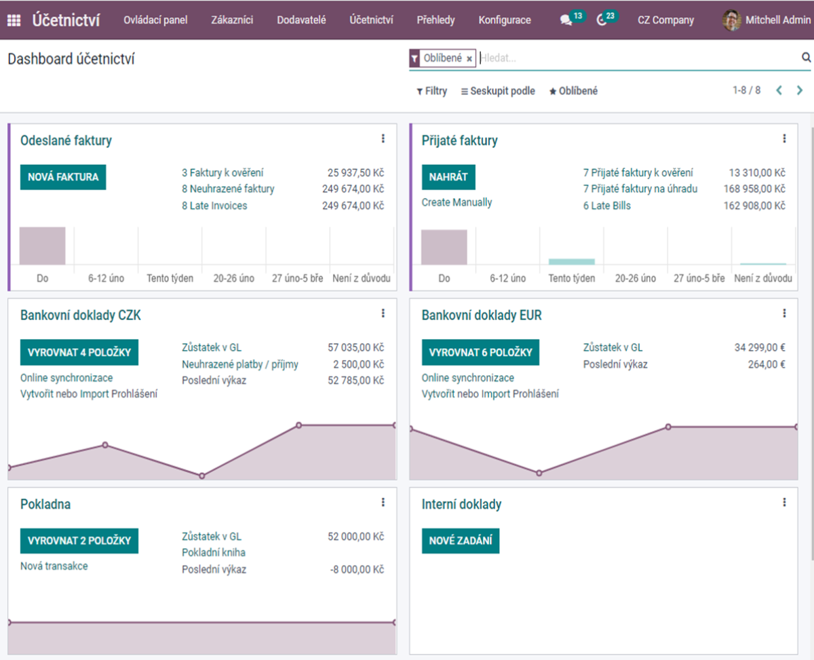Open the Bankovní doklady CZK card options menu
814x660 pixels.
tap(383, 313)
